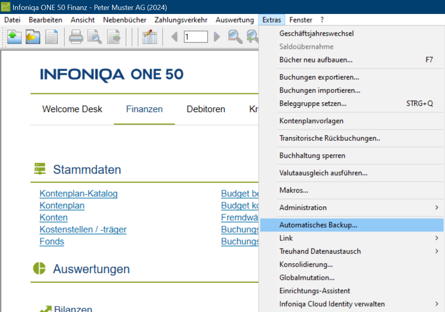Open the Fenster menu

pyautogui.click(x=300, y=20)
